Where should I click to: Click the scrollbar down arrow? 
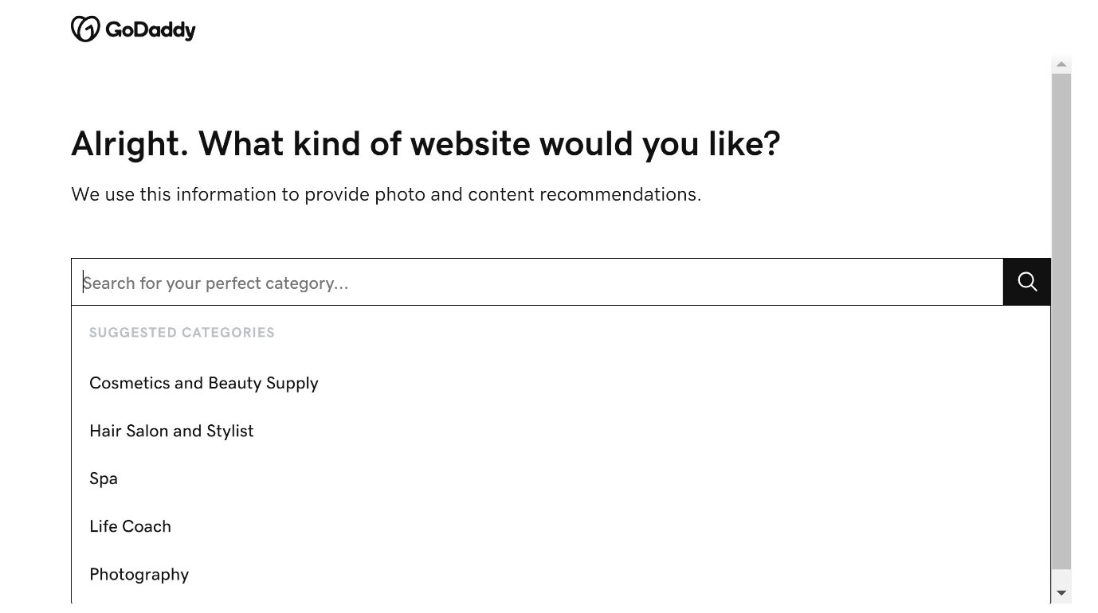(1061, 592)
